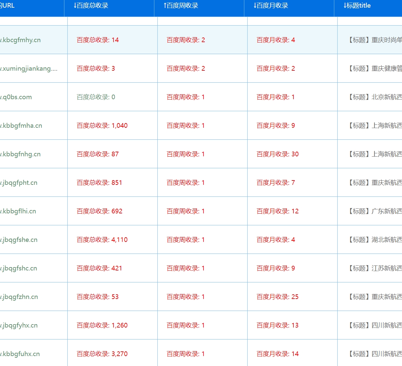This screenshot has height=366, width=402.
Task: Click cell 百度总收录: 3,270
Action: [102, 354]
